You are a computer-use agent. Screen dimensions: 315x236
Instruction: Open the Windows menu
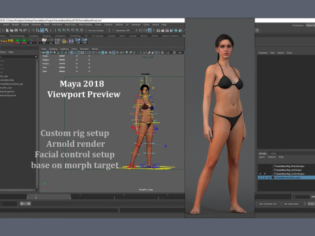click(36, 25)
